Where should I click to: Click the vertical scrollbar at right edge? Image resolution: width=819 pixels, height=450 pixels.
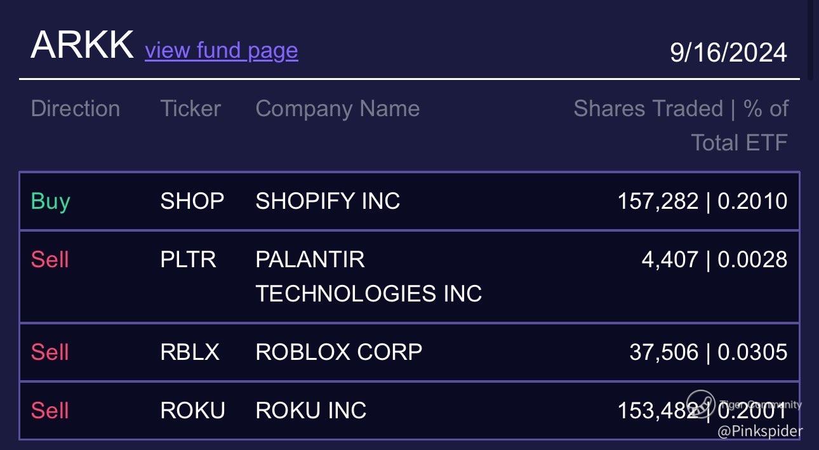(811, 38)
